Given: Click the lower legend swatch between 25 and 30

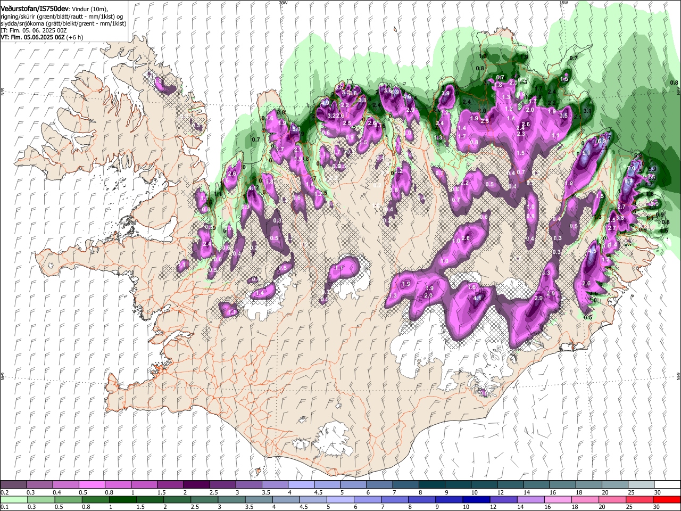Looking at the screenshot, I should (638, 499).
